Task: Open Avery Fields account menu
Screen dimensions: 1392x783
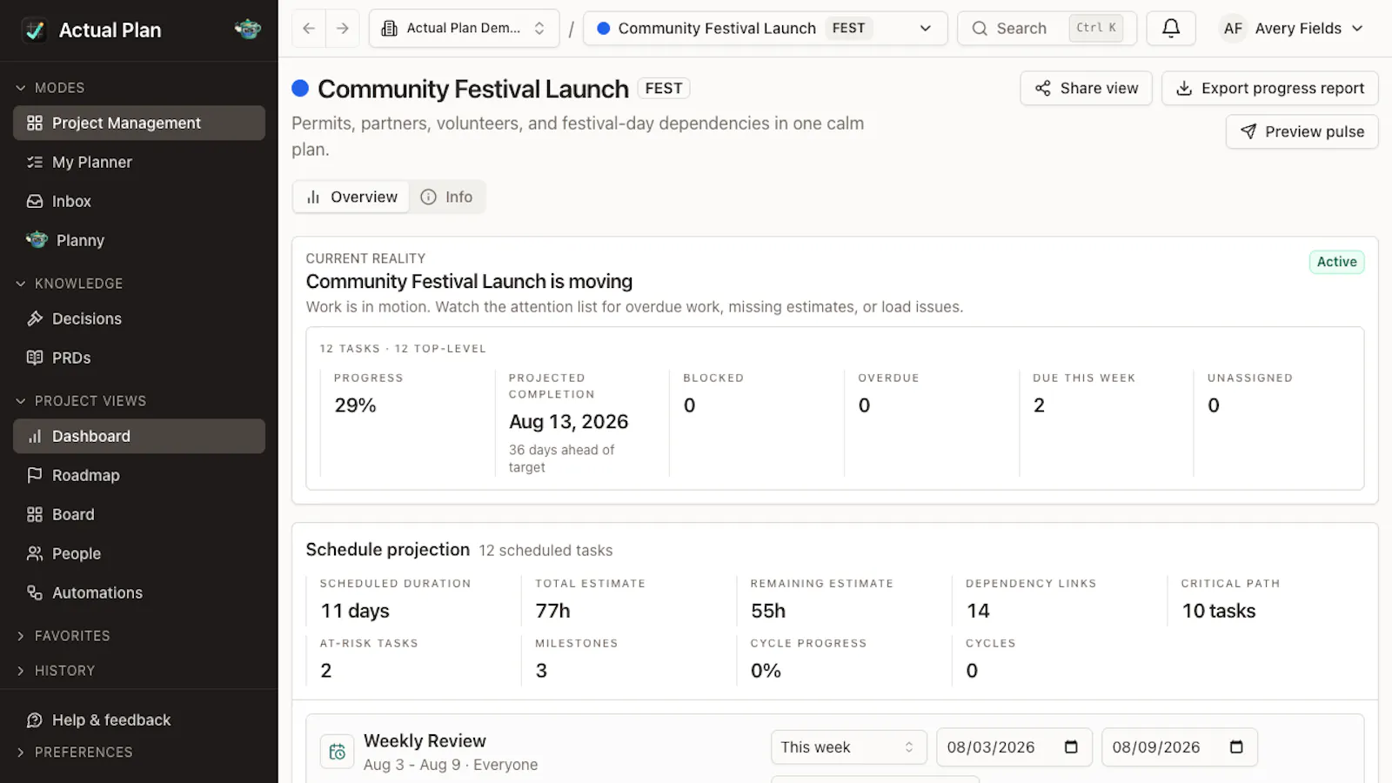Action: [1293, 28]
